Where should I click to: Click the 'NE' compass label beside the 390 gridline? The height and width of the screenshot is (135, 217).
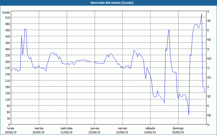coord(209,40)
